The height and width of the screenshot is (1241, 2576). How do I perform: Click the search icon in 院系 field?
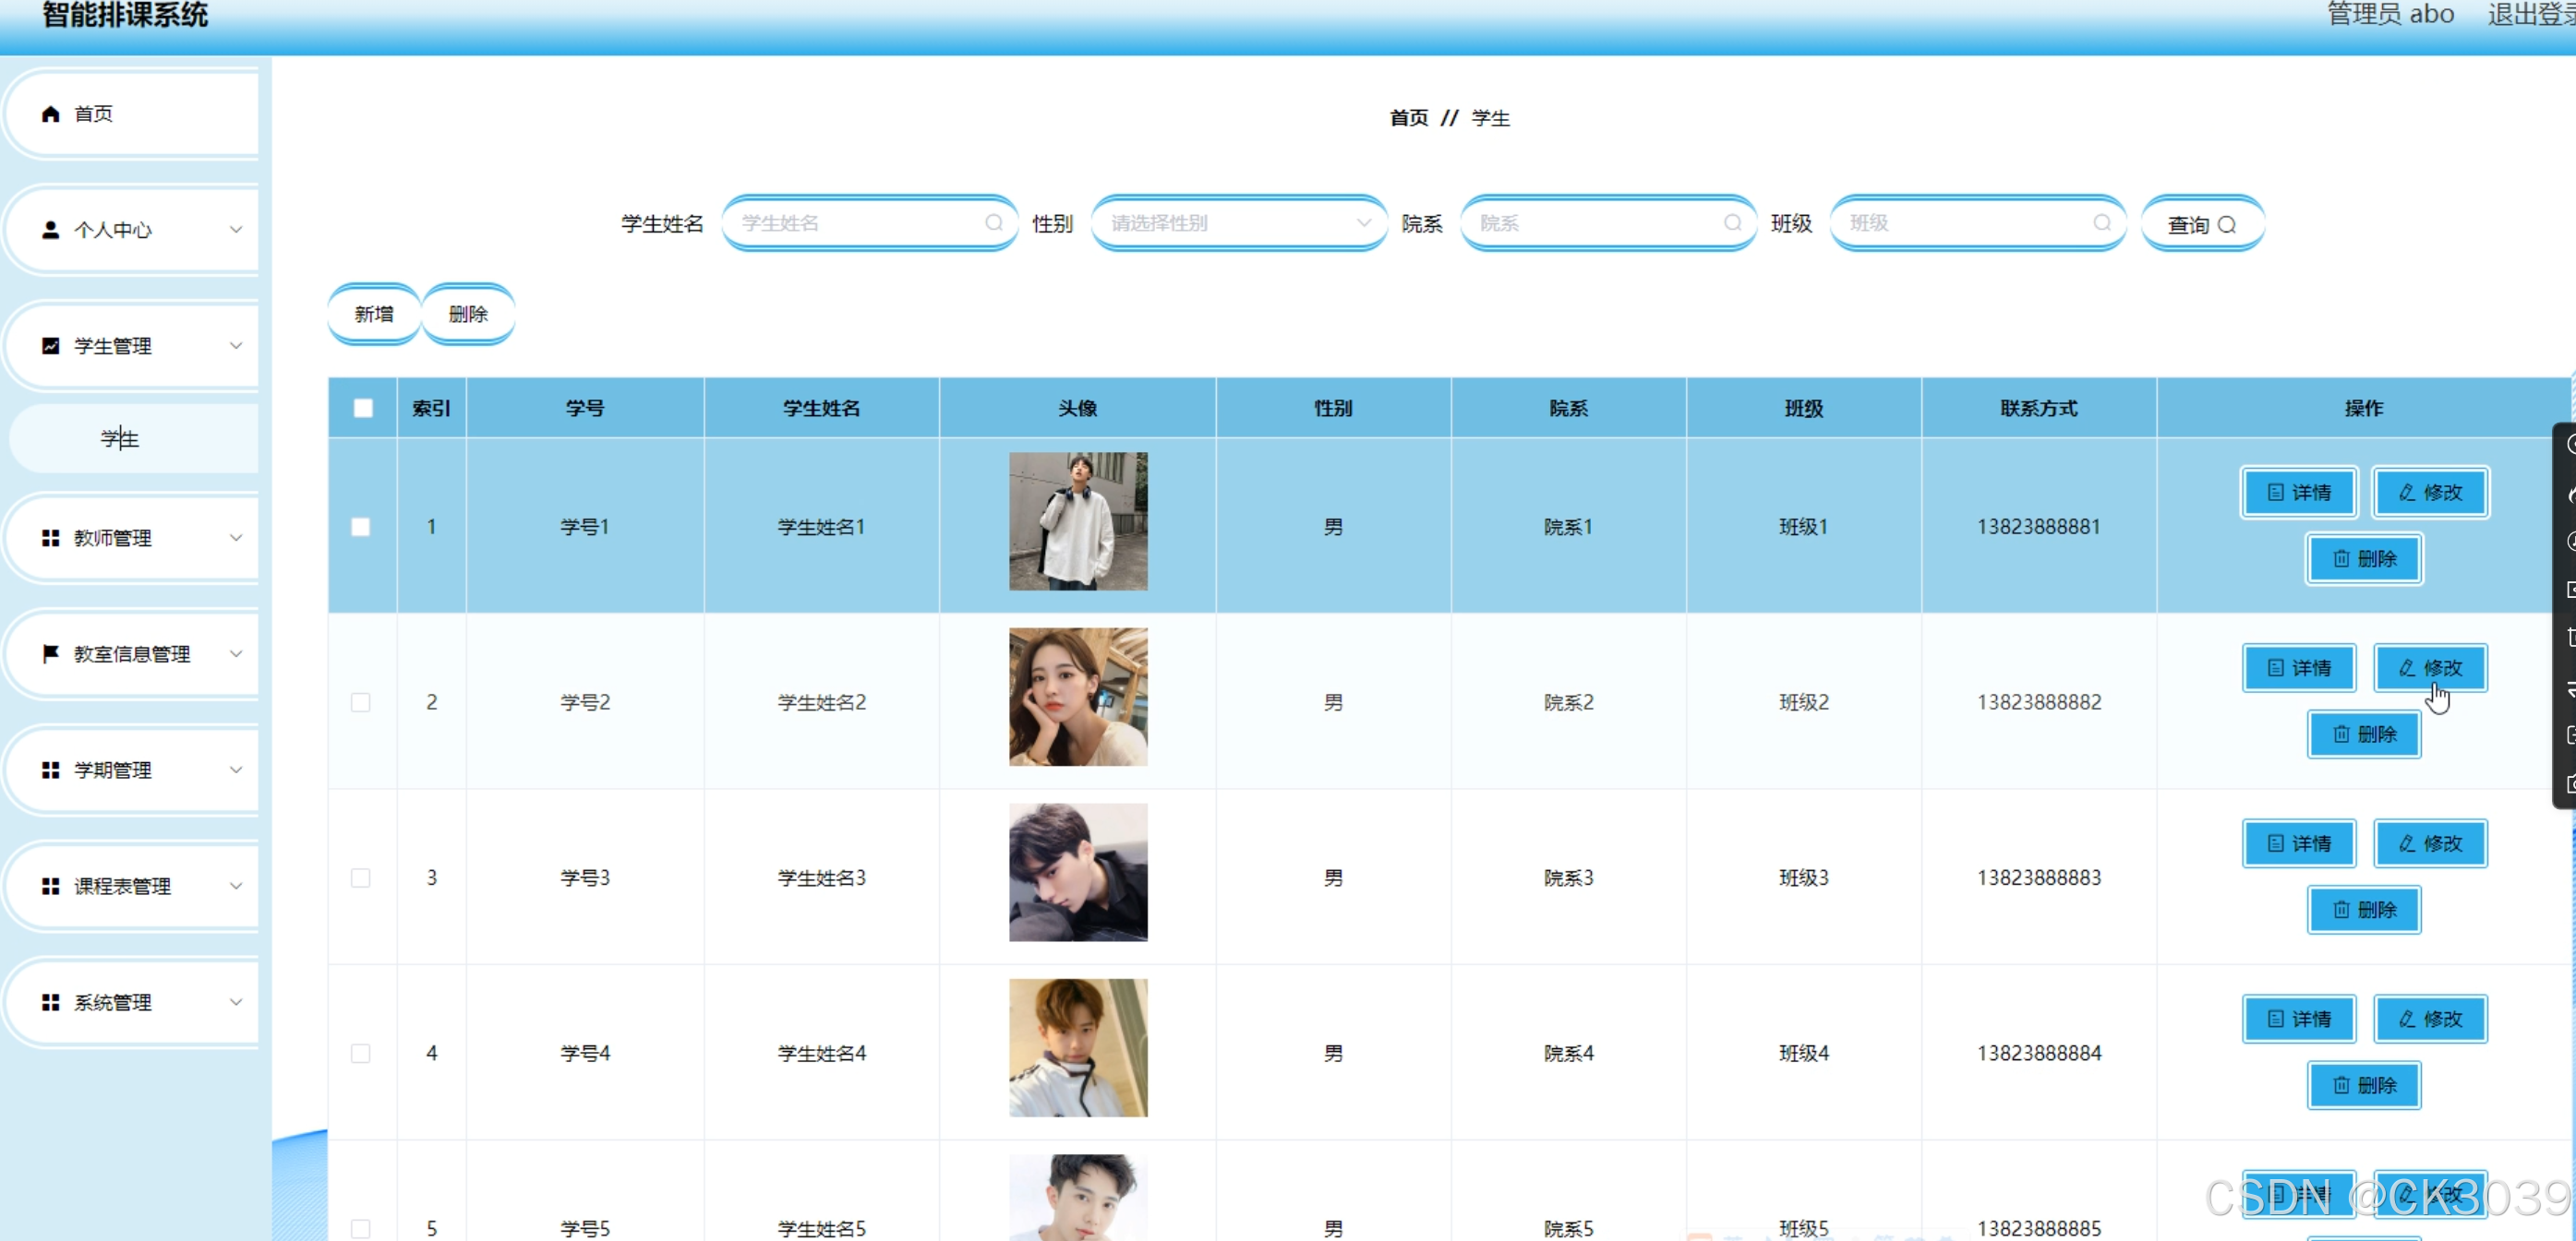[x=1732, y=222]
